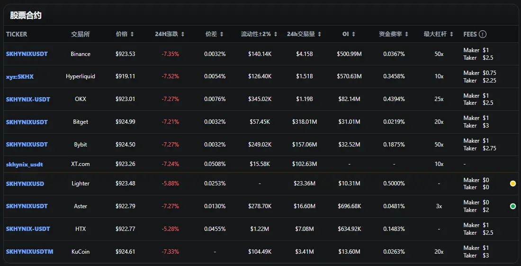Image resolution: width=521 pixels, height=266 pixels.
Task: Sort by 最大杠杆 column arrows
Action: 451,34
